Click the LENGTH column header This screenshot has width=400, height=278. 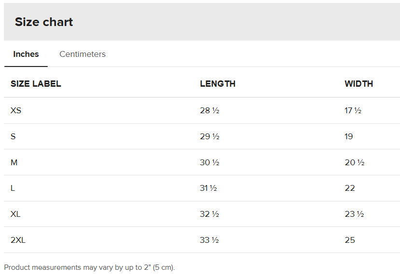click(218, 84)
